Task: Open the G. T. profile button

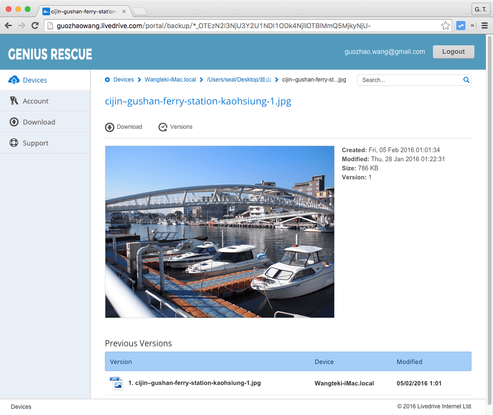Action: point(479,9)
